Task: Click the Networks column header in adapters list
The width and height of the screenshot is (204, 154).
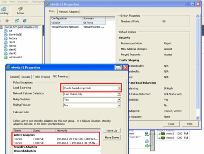Action: coord(78,130)
